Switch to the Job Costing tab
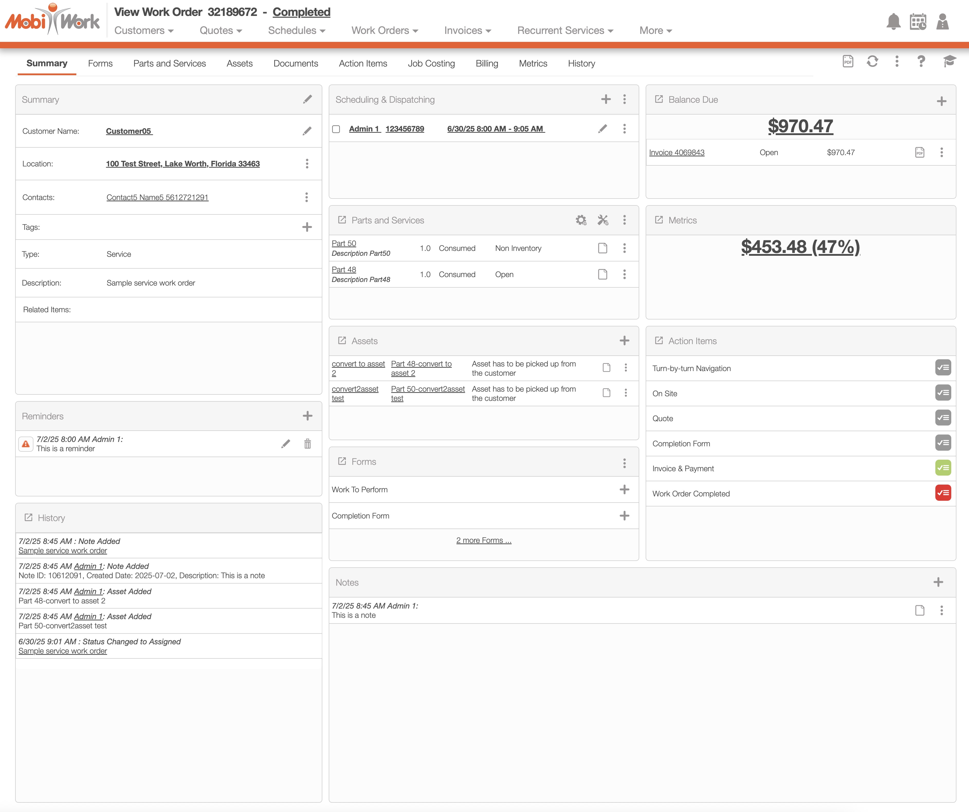Image resolution: width=969 pixels, height=812 pixels. click(x=431, y=64)
